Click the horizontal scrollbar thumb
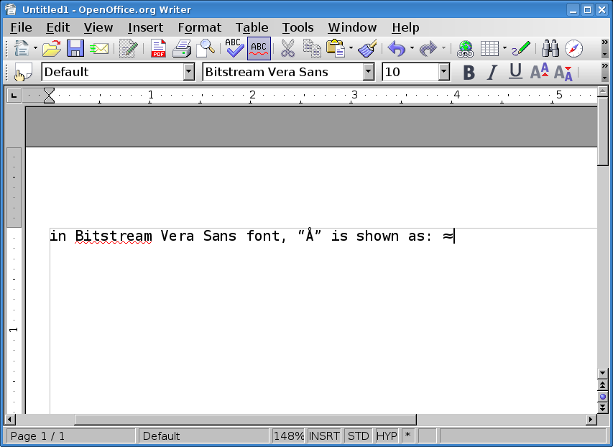The width and height of the screenshot is (613, 447). click(246, 420)
